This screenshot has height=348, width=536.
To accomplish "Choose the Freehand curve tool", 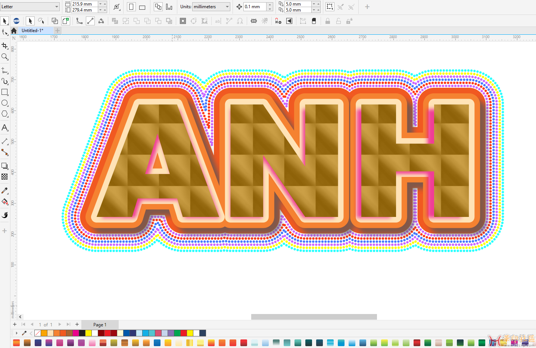I will pos(4,70).
